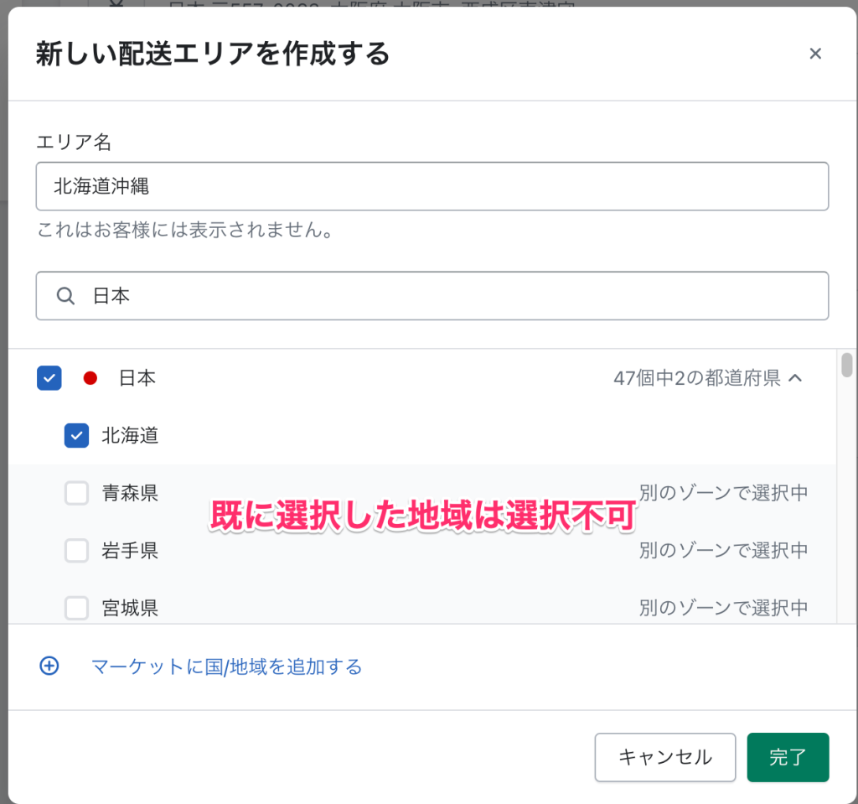Click the plus icon beside マーケットに国/地域を追加する
The height and width of the screenshot is (804, 858).
(49, 665)
